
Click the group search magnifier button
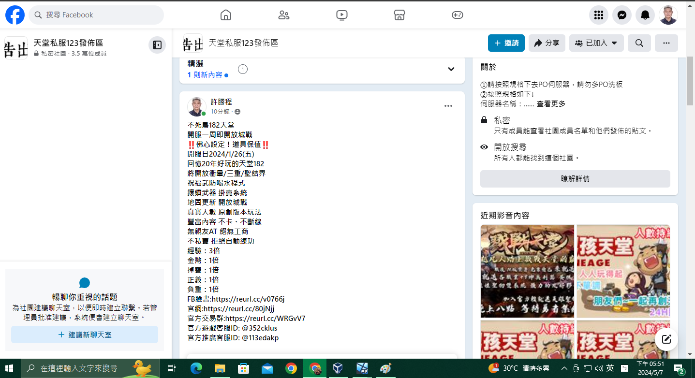pyautogui.click(x=639, y=43)
